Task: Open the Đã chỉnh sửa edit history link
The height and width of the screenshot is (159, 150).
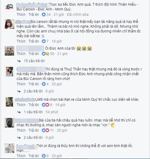Action: point(78,14)
